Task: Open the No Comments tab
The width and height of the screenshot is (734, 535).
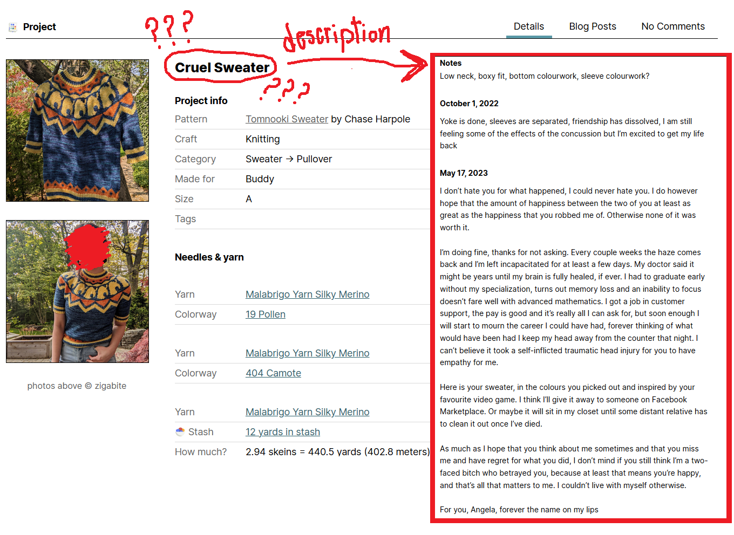Action: [x=673, y=26]
